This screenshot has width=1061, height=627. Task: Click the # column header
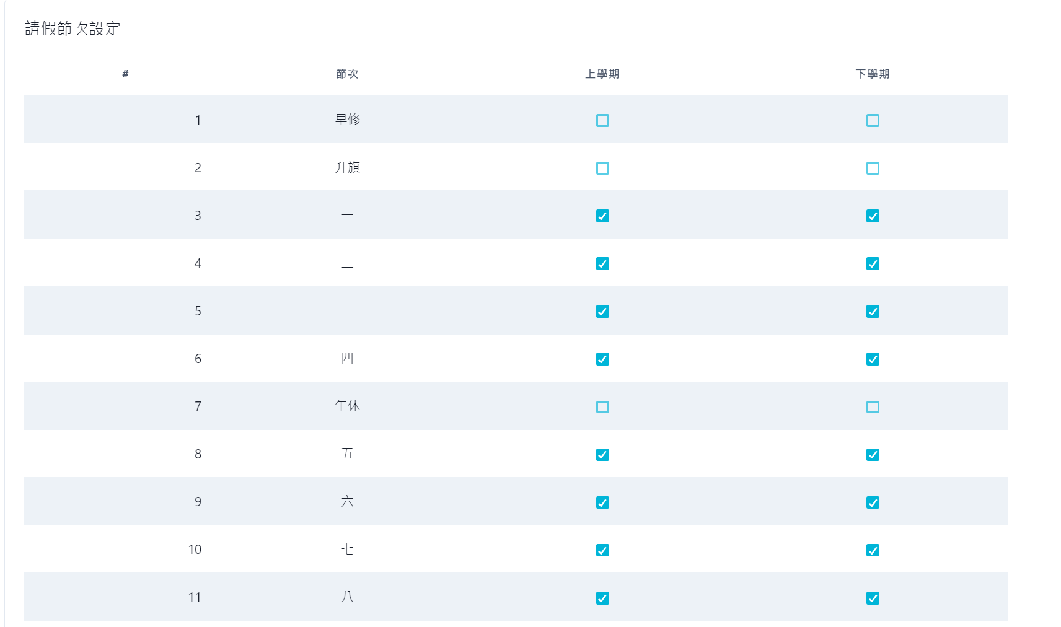[125, 74]
